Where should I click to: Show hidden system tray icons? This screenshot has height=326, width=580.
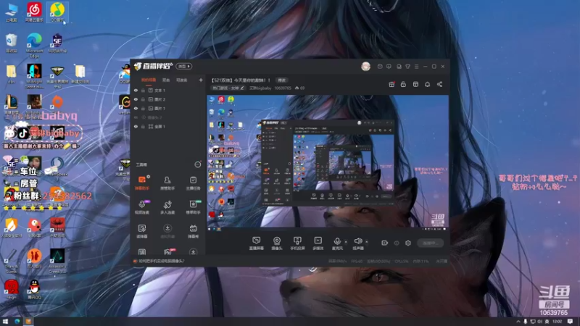pos(518,322)
